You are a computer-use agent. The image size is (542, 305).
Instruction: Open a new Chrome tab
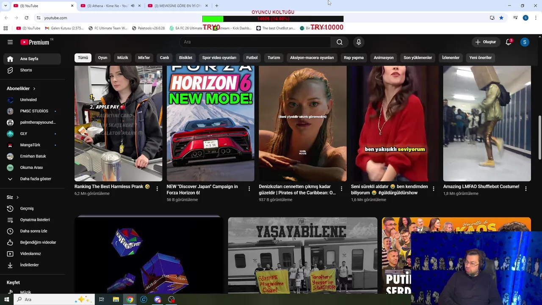(x=217, y=6)
